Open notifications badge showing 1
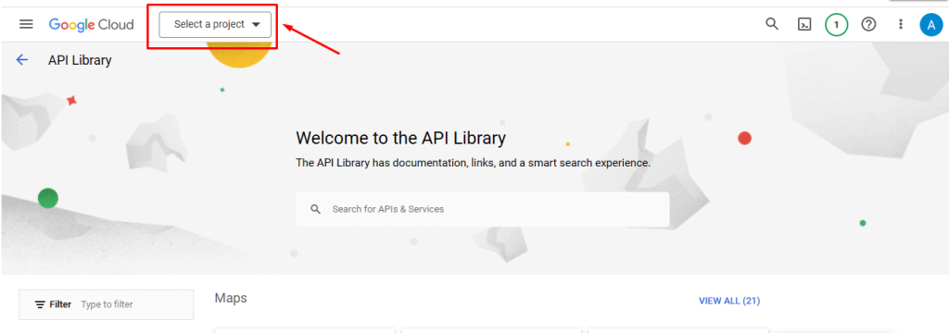Screen dimensions: 949x333 click(x=837, y=25)
